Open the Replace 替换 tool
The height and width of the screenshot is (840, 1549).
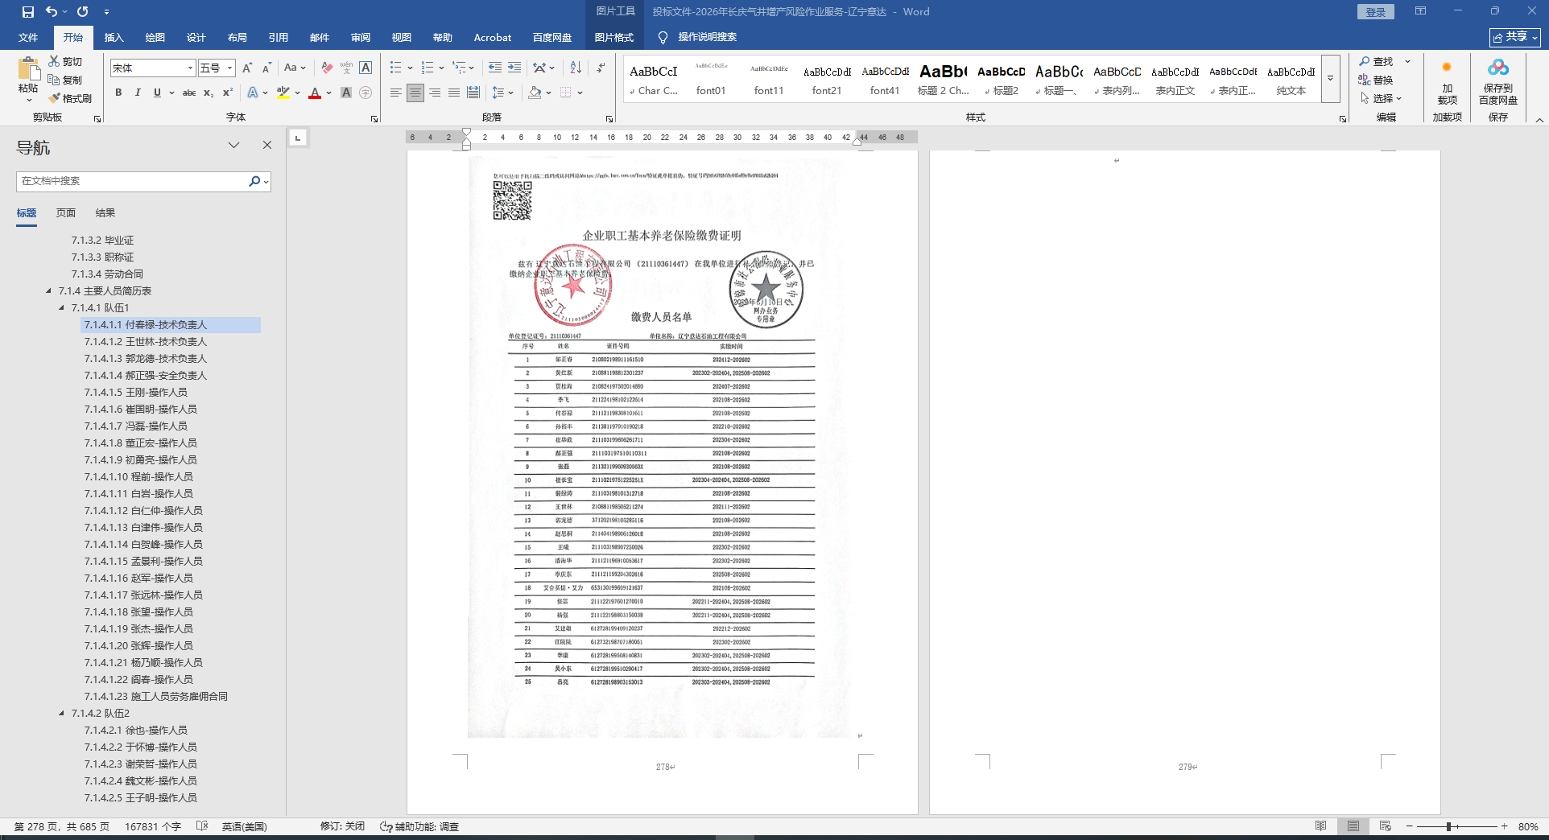[1376, 80]
